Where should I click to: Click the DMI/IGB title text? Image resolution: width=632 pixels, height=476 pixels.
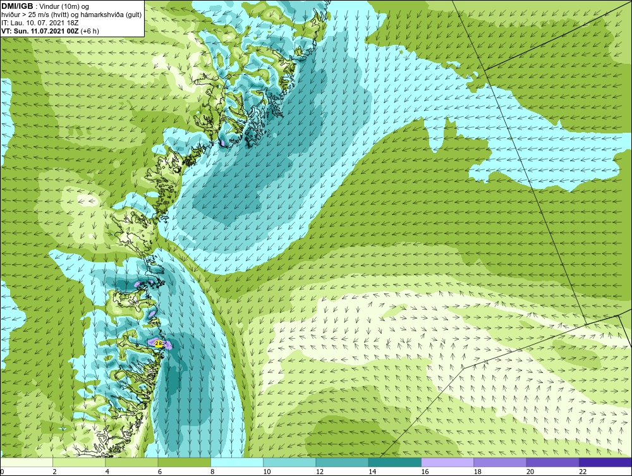(x=17, y=6)
